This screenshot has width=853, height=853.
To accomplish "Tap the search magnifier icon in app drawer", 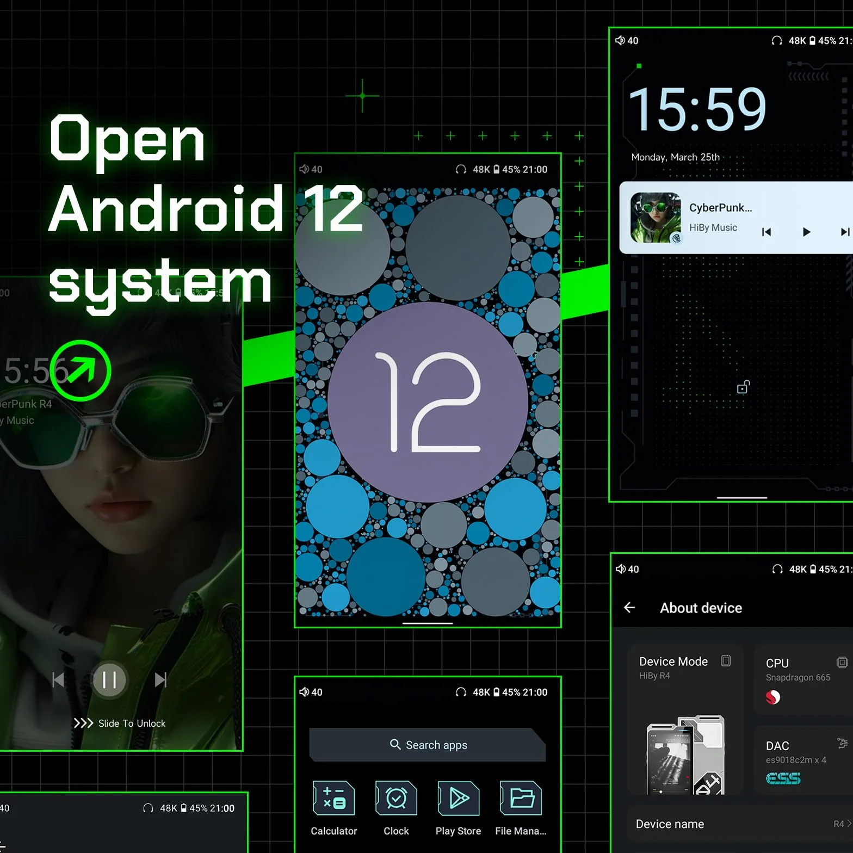I will point(395,744).
